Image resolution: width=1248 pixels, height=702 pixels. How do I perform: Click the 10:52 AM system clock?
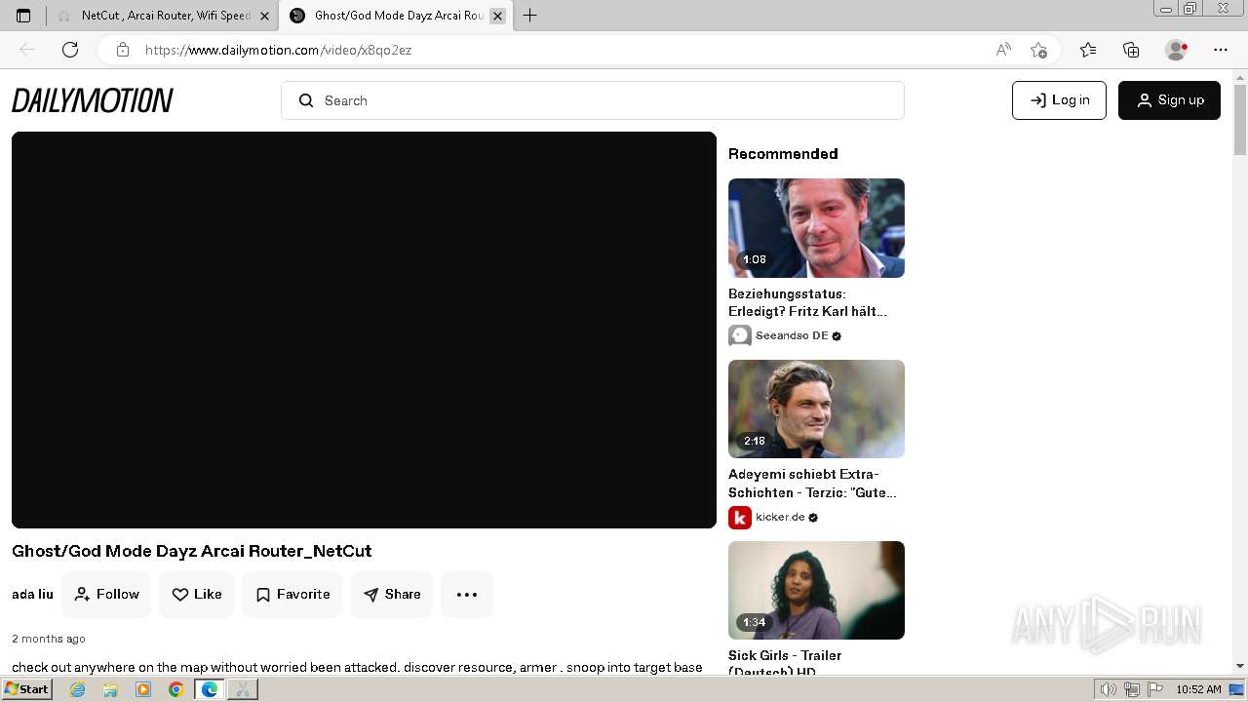(x=1198, y=689)
